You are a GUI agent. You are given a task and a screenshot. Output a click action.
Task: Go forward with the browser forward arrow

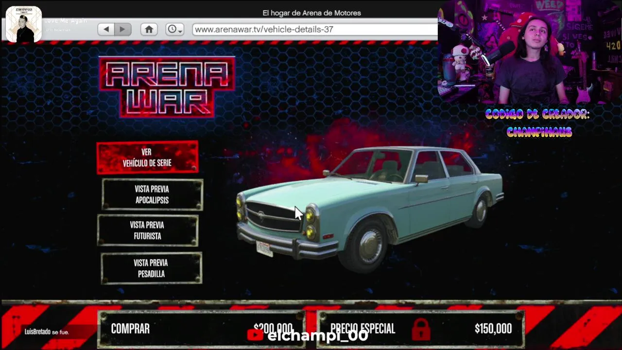coord(122,29)
